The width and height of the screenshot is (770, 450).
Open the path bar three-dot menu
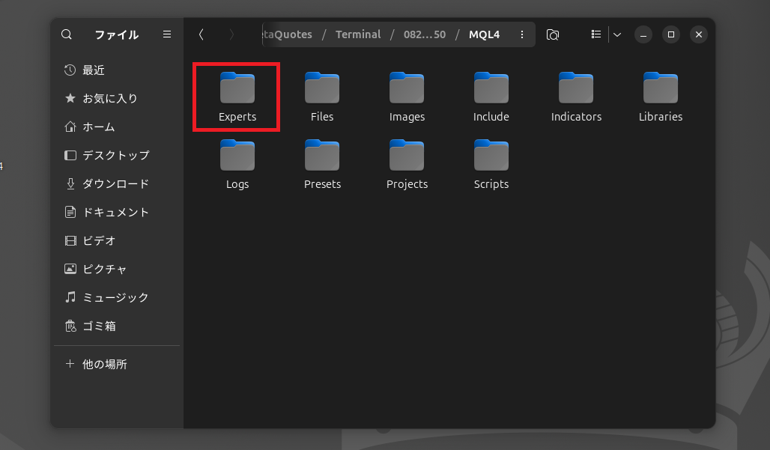pyautogui.click(x=522, y=34)
